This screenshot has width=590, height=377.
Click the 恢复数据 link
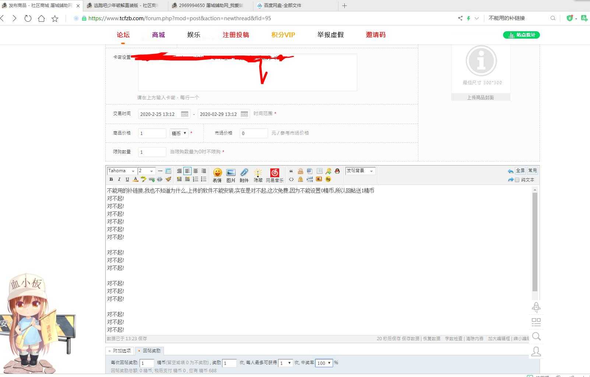pos(432,339)
